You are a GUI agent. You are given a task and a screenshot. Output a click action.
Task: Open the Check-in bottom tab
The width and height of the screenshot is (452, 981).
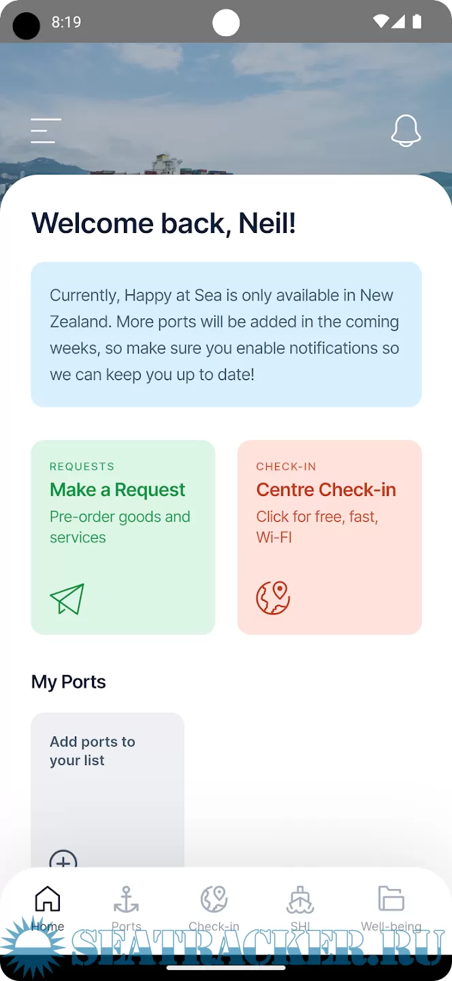tap(214, 906)
